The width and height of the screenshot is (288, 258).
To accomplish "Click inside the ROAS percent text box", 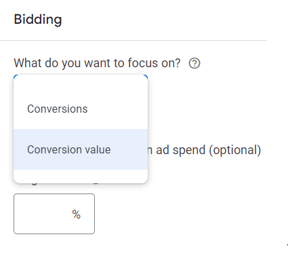I will (54, 214).
